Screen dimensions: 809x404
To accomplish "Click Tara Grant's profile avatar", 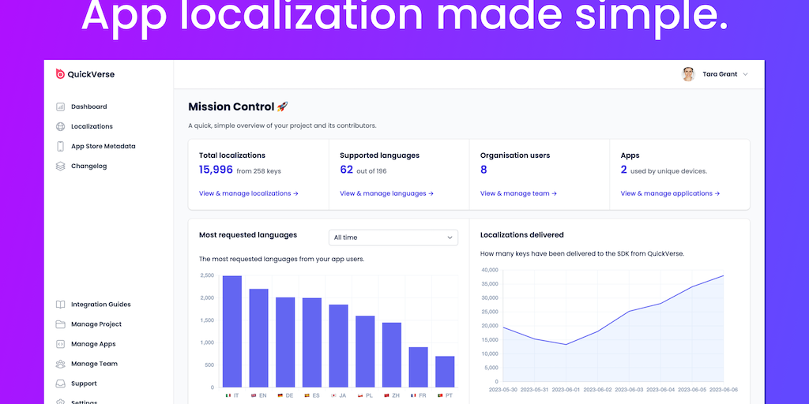I will point(688,74).
